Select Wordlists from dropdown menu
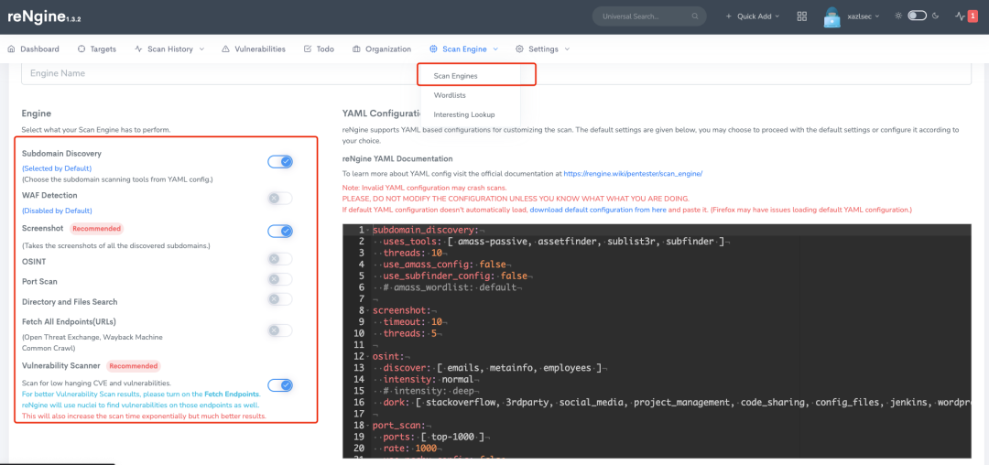 [x=450, y=95]
